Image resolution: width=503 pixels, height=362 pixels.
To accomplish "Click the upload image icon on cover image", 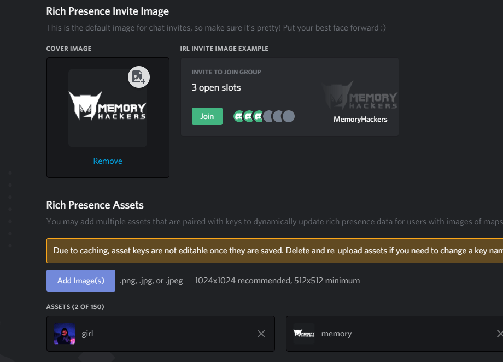I will [138, 77].
